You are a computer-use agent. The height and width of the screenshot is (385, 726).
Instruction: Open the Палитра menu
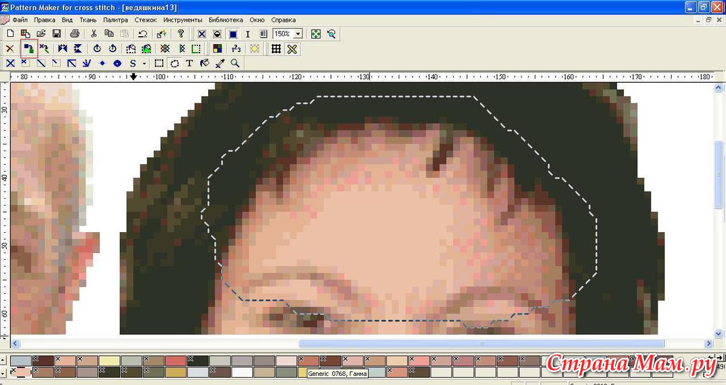point(115,20)
